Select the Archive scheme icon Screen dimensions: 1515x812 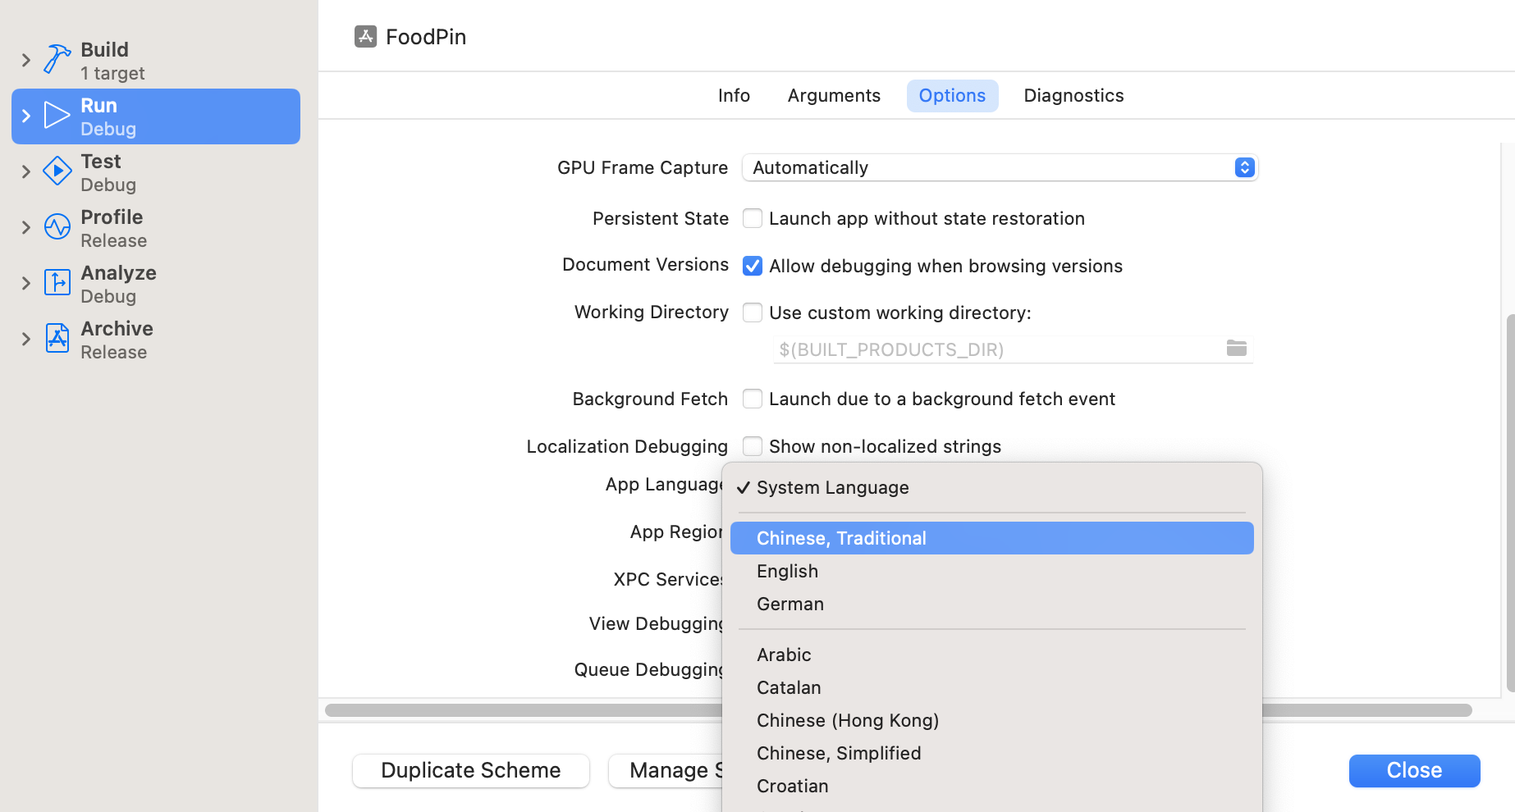[x=56, y=338]
